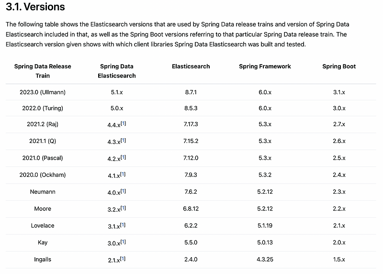Open footnote [1] next to 4.2.x
383x274 pixels.
click(123, 157)
